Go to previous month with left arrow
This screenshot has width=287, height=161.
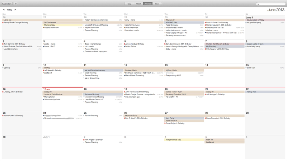coord(4,10)
